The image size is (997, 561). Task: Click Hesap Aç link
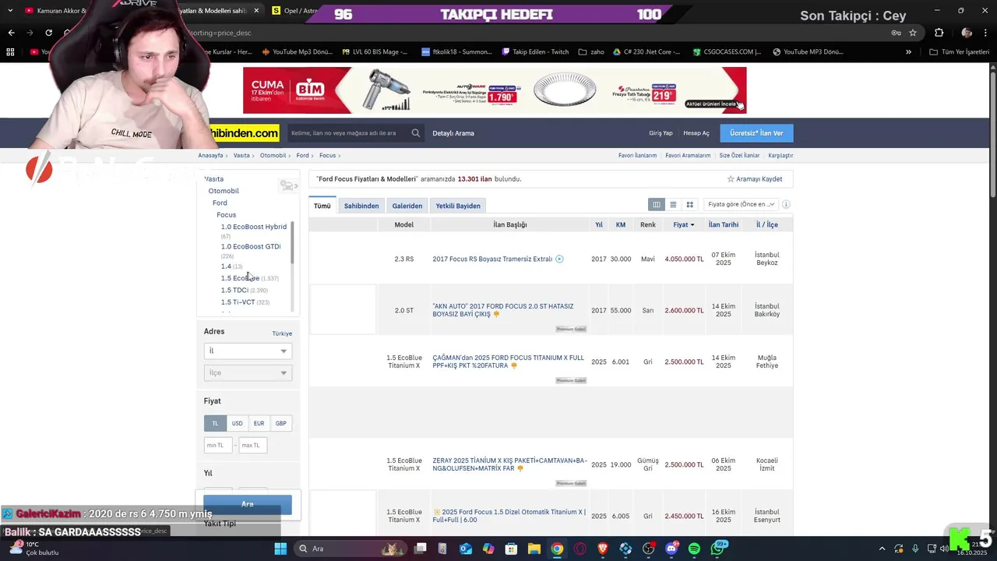click(696, 133)
